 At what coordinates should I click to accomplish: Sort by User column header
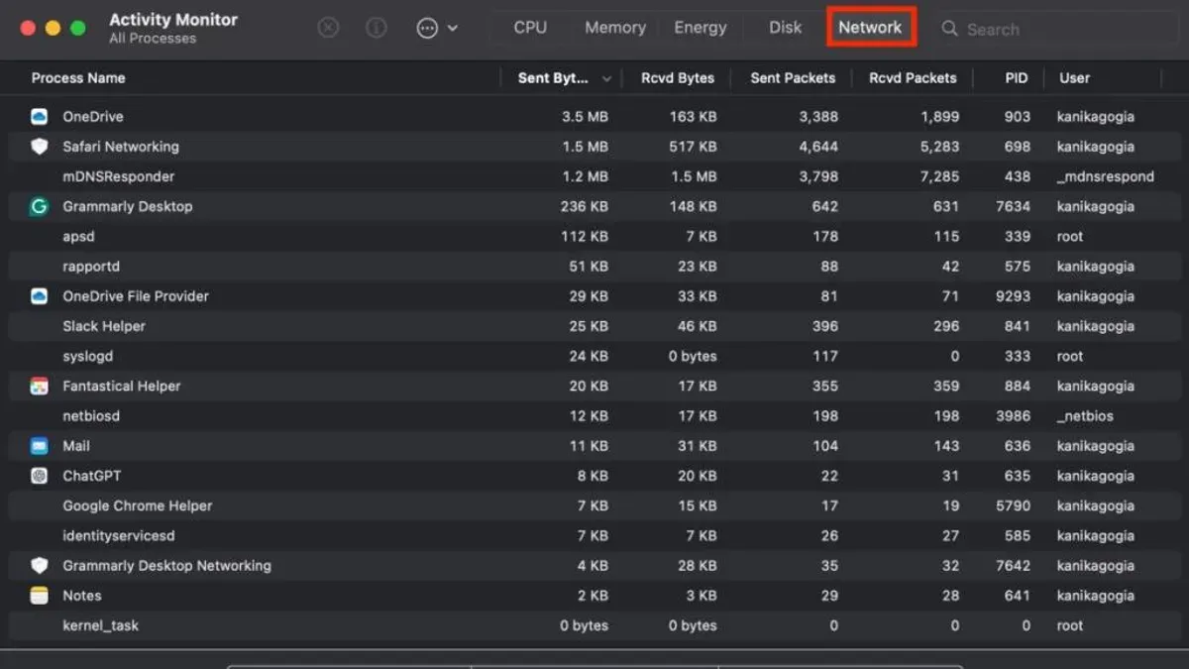(x=1075, y=77)
